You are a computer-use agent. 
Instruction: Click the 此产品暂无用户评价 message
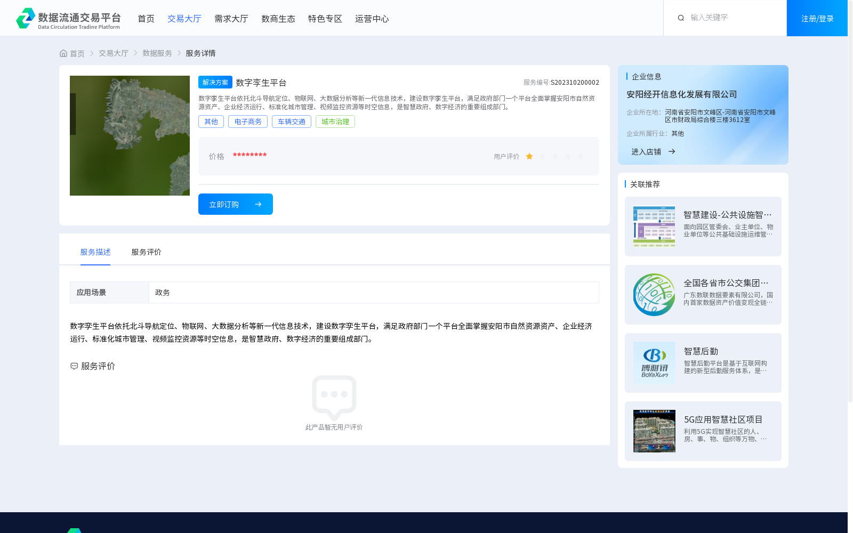pos(334,427)
